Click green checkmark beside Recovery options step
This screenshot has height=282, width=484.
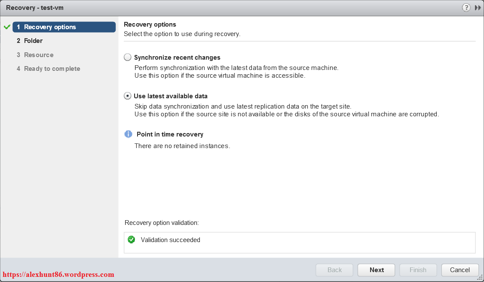click(6, 27)
